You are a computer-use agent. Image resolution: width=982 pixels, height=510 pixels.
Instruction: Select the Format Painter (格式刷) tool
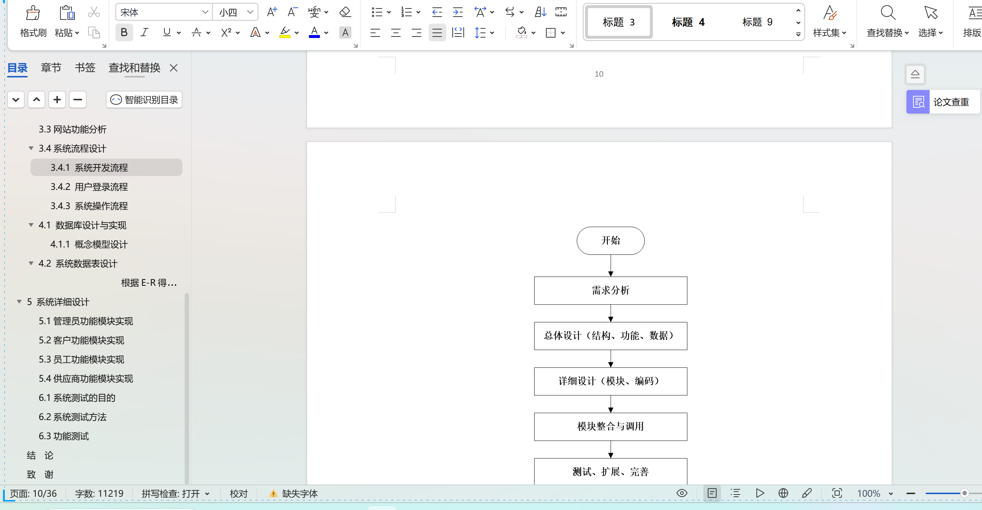(x=32, y=21)
